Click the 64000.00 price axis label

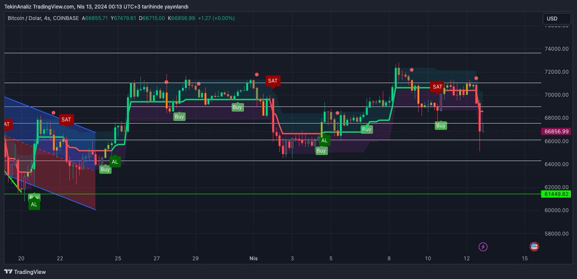pos(556,165)
